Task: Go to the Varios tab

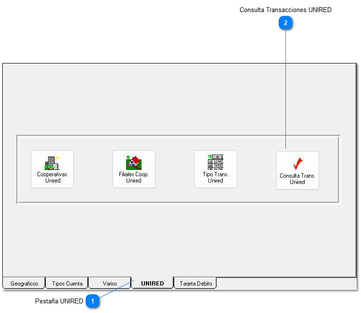Action: click(110, 284)
